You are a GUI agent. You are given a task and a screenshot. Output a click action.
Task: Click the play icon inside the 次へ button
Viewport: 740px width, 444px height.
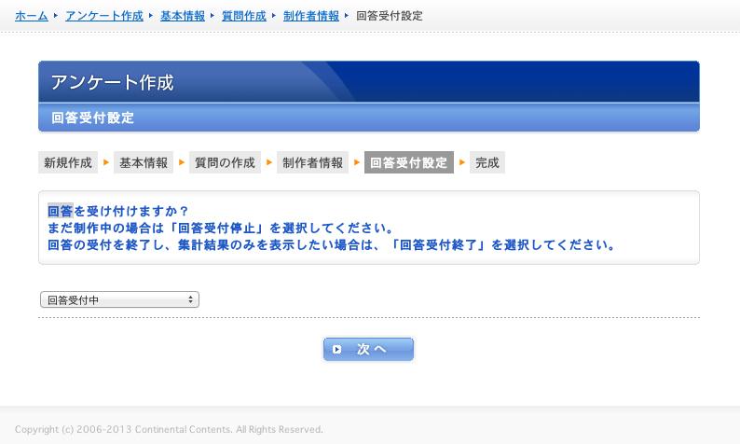(x=337, y=349)
